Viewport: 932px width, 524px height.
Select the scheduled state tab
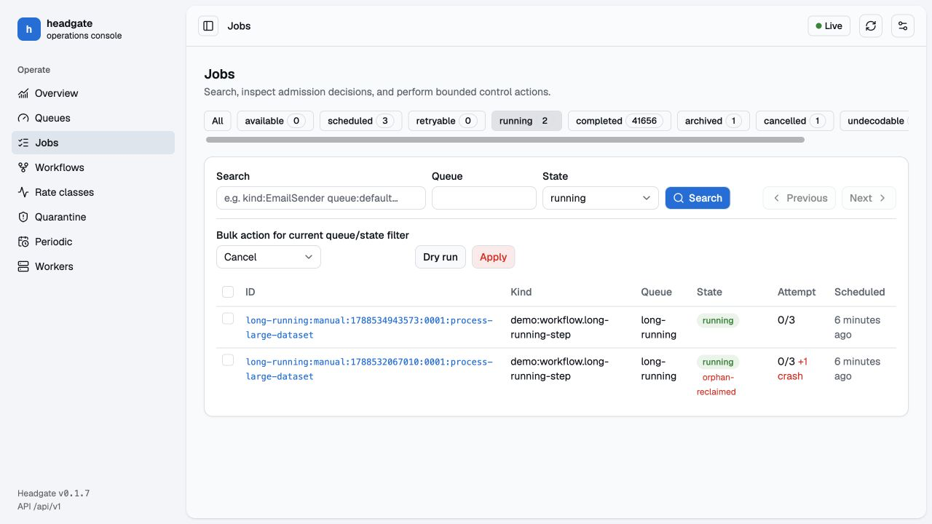(x=361, y=121)
